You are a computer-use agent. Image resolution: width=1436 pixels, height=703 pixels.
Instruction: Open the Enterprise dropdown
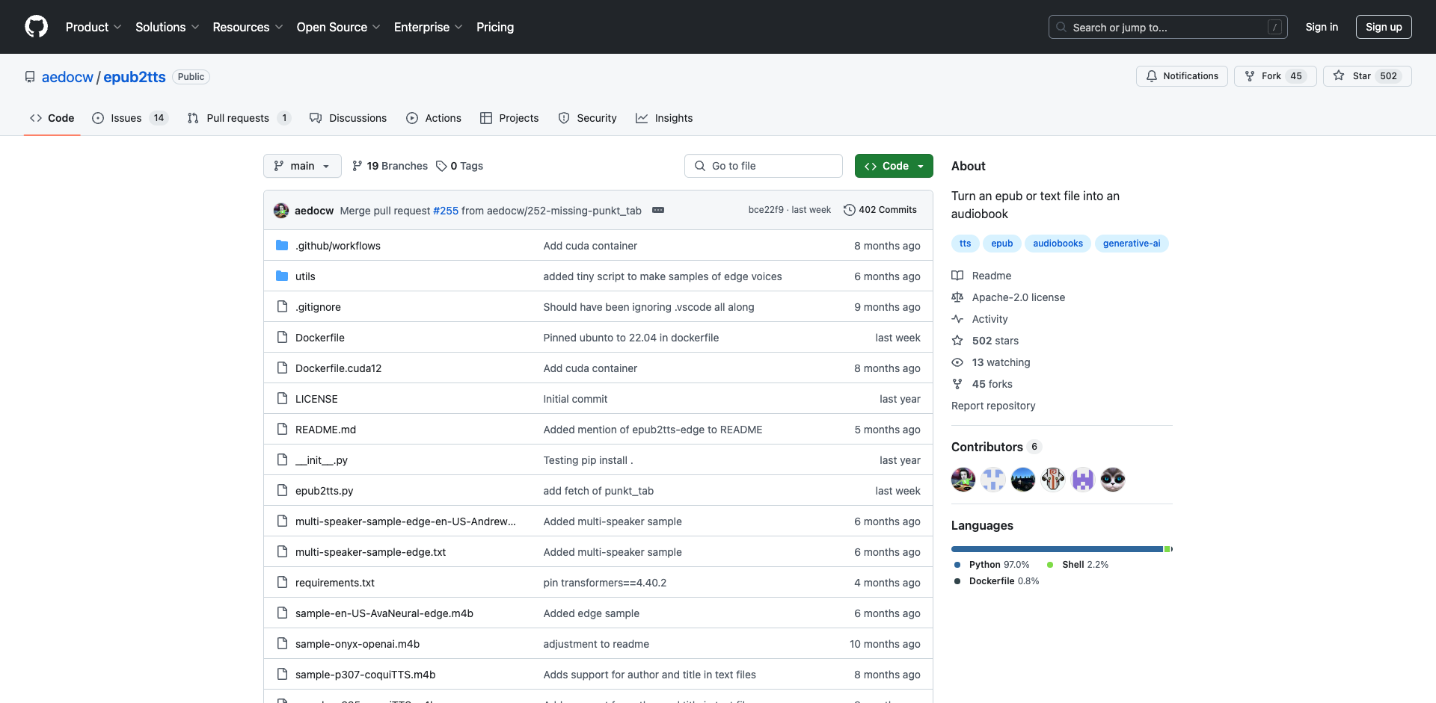coord(429,27)
